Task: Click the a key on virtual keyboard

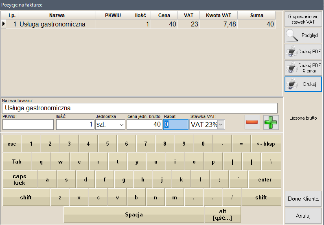Action: [47, 179]
